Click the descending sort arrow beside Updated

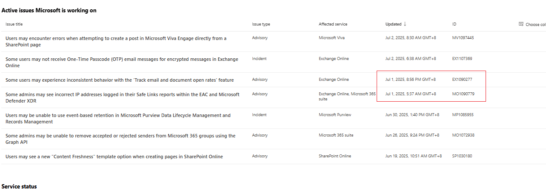pos(405,24)
